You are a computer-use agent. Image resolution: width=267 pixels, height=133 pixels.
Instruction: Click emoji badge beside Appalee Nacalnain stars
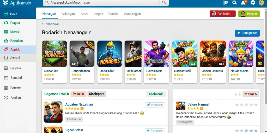(x=82, y=109)
